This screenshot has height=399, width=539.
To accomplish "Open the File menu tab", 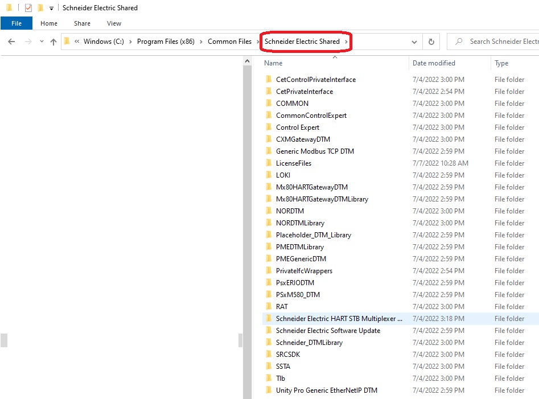I will point(17,23).
